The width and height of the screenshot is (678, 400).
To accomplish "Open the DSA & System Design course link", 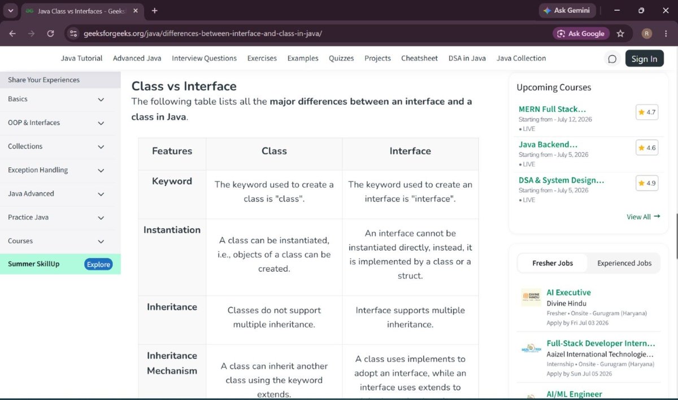I will point(562,180).
